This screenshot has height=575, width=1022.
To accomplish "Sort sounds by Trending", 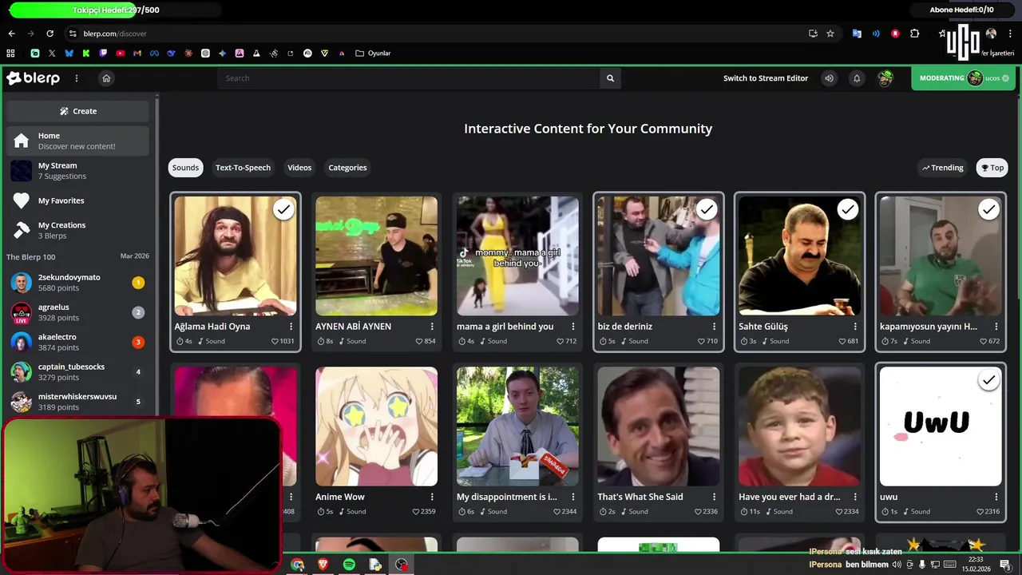I will pyautogui.click(x=943, y=168).
